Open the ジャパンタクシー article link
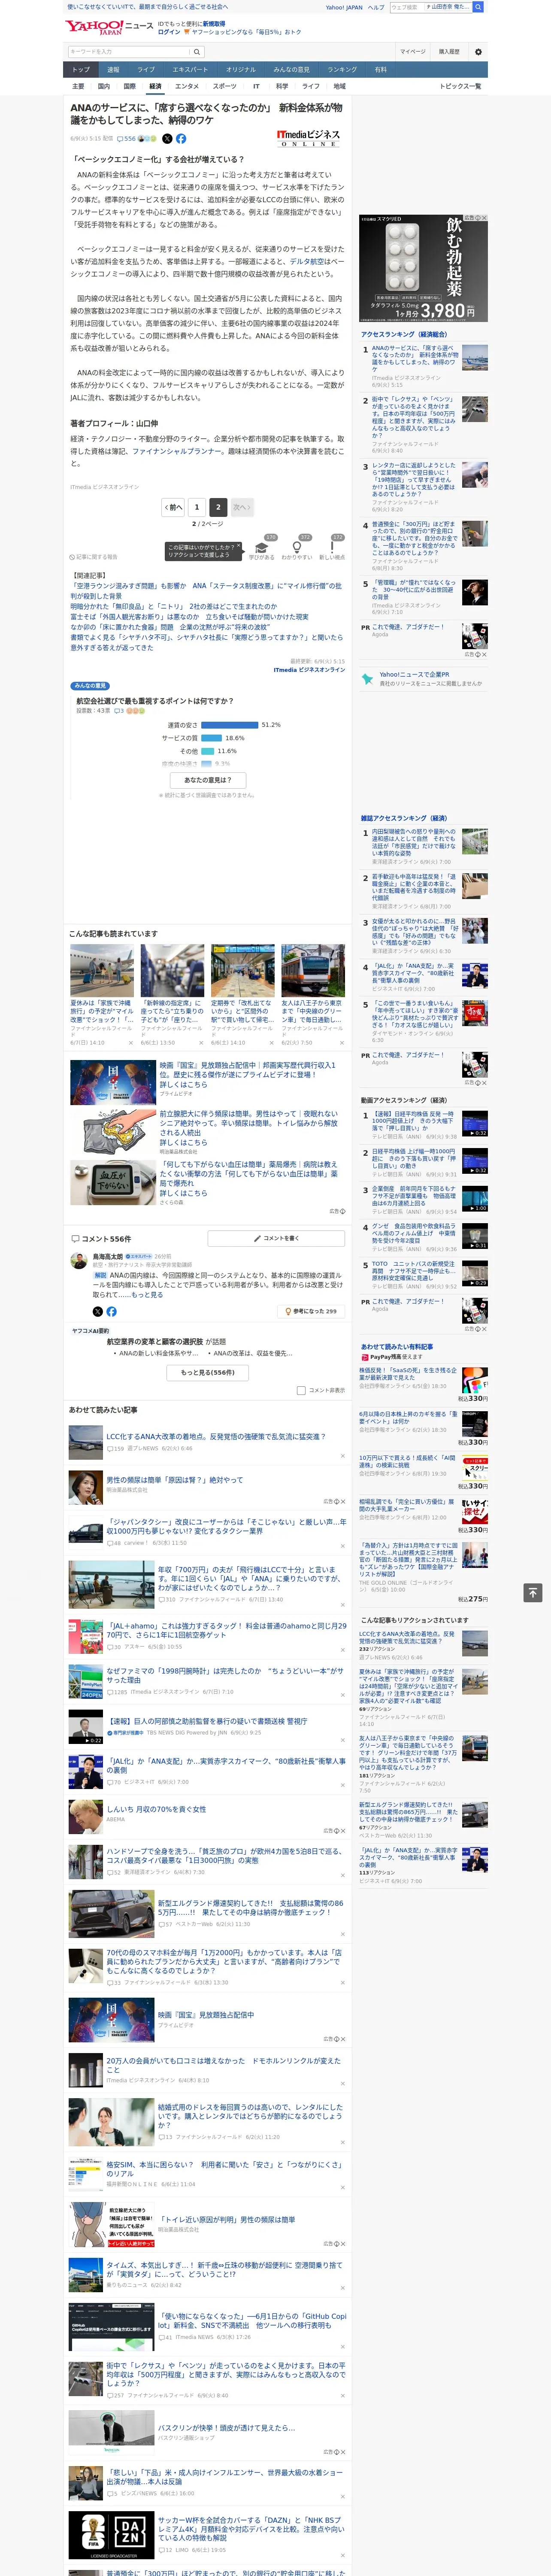 pyautogui.click(x=227, y=1527)
